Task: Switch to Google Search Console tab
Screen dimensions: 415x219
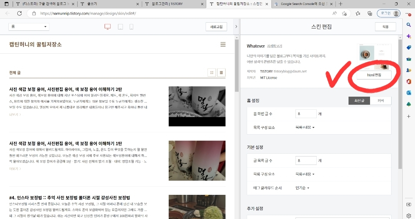Action: [x=304, y=4]
